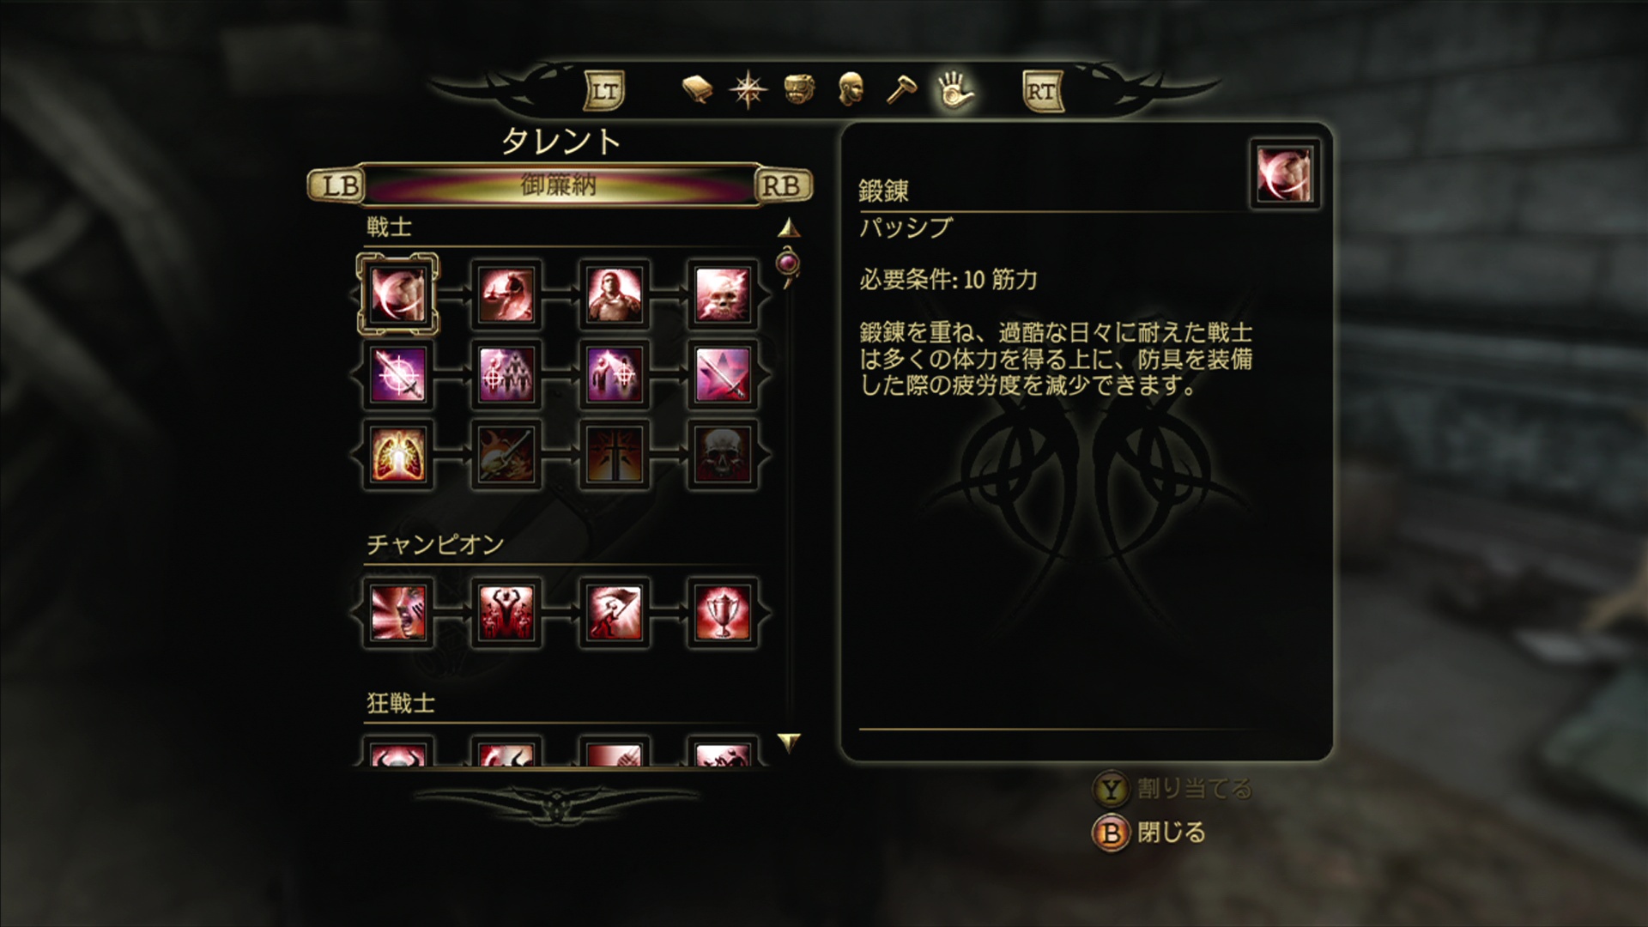Select the trophy talent in チャンピオン row
The image size is (1648, 927).
722,613
